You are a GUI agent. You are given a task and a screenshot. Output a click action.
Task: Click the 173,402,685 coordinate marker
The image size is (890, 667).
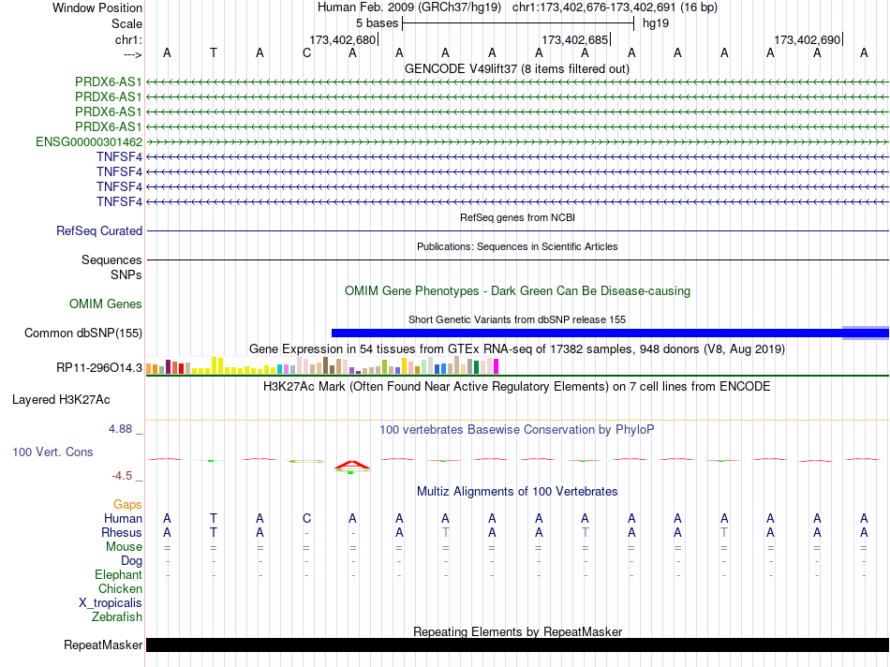click(x=575, y=39)
